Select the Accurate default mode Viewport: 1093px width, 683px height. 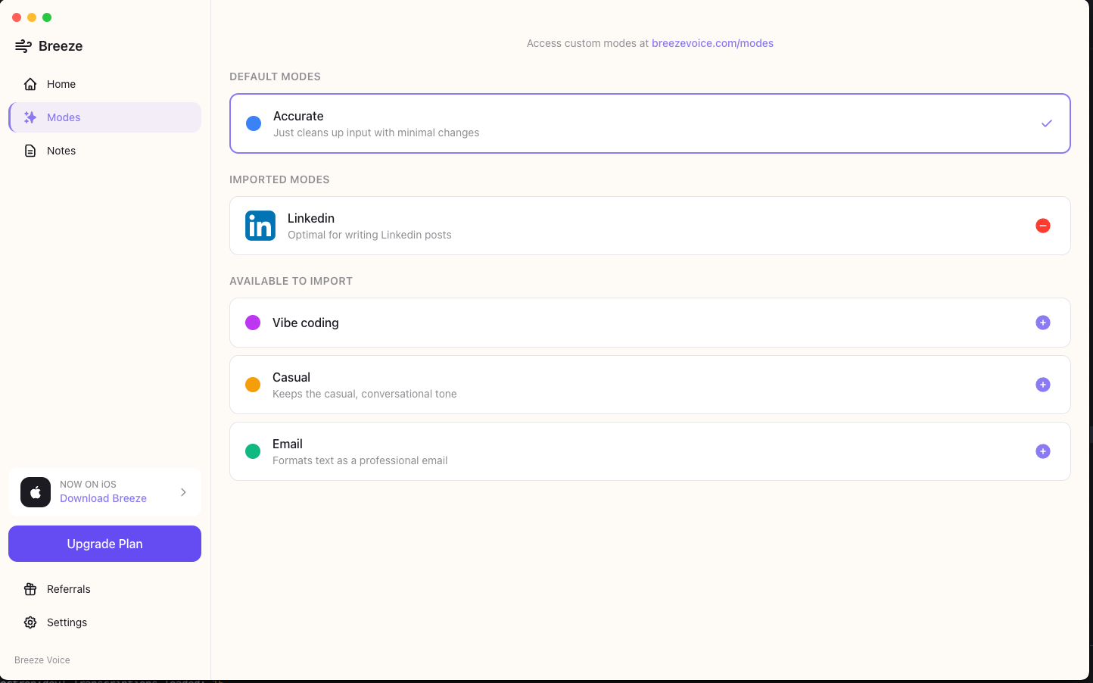649,123
